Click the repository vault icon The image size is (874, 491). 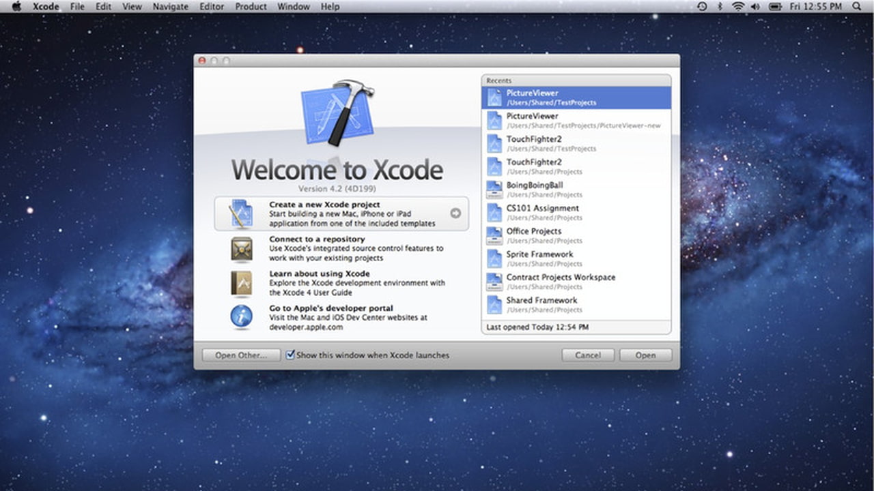(242, 249)
